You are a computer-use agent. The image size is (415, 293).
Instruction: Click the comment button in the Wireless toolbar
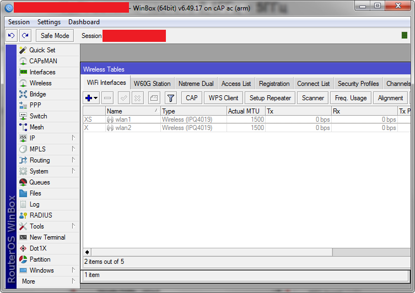[x=154, y=98]
